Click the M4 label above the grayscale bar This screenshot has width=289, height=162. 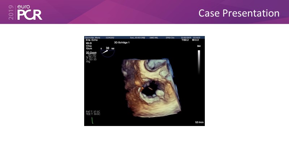[199, 47]
